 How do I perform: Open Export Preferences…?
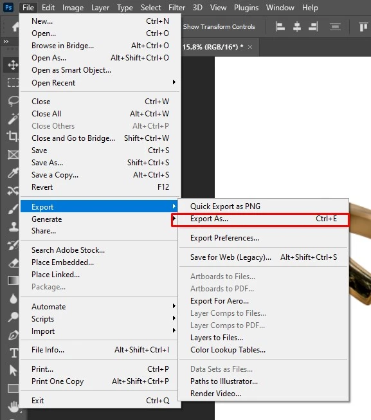point(264,238)
